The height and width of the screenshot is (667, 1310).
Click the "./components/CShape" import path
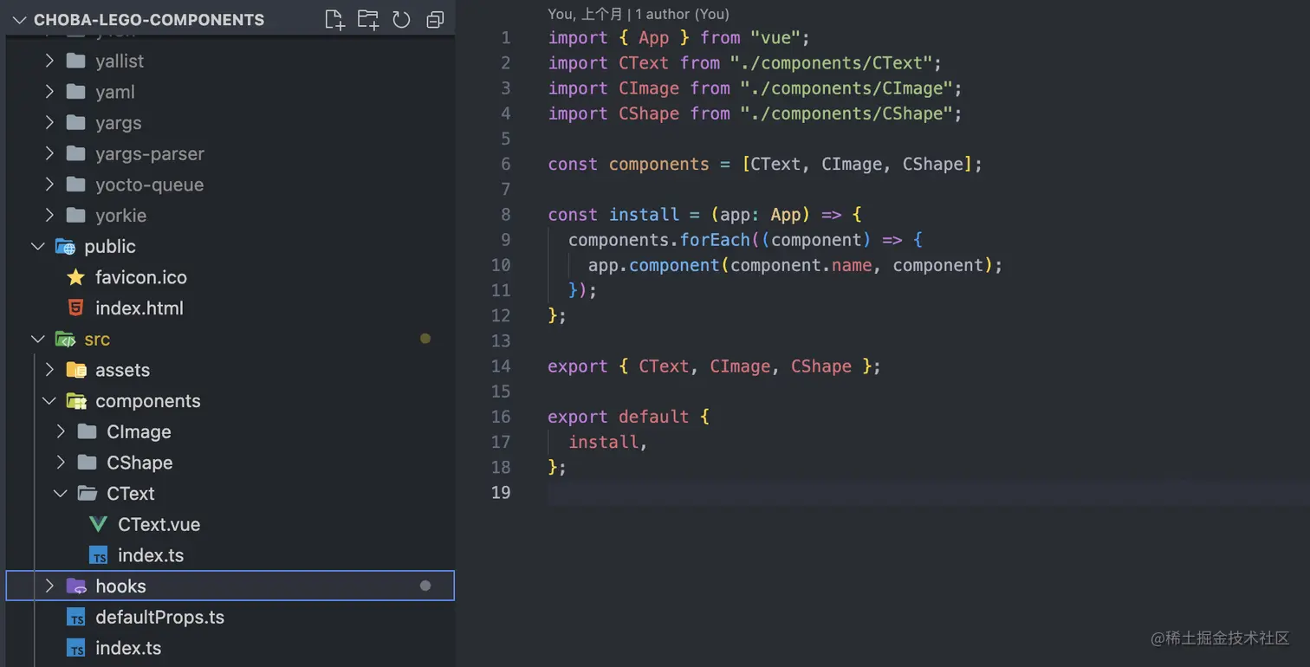point(846,113)
